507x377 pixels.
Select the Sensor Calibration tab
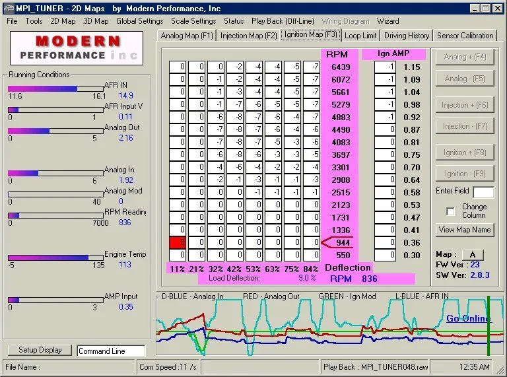pos(465,36)
